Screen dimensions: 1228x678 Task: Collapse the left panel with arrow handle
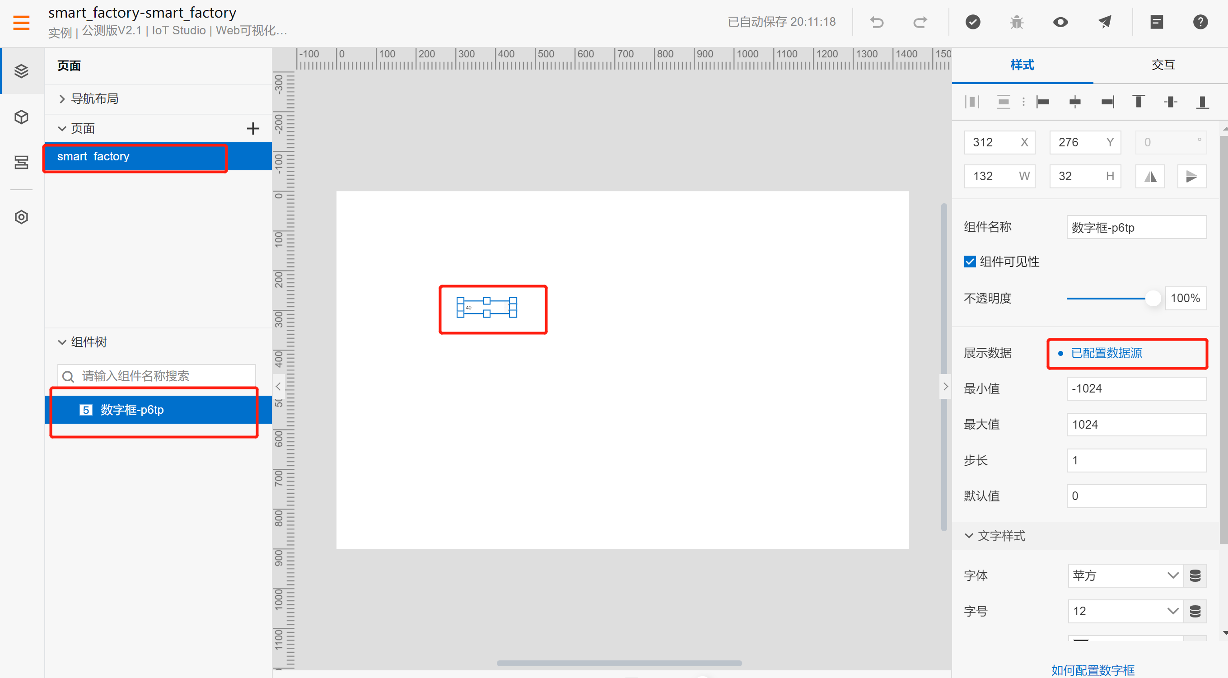click(x=278, y=386)
